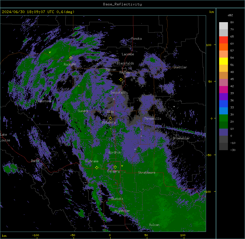Click the -100 tick on vertical axis
Viewport: 245px width, 239px height.
coord(208,192)
